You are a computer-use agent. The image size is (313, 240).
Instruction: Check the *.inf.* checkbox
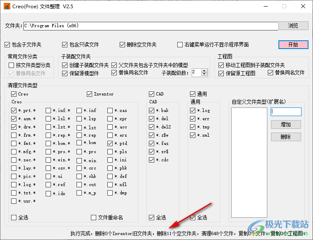point(48,110)
